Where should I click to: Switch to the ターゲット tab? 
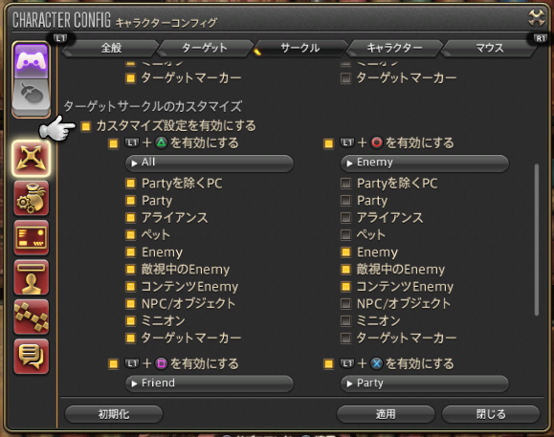tap(205, 48)
